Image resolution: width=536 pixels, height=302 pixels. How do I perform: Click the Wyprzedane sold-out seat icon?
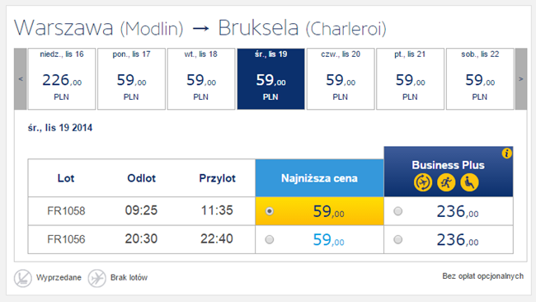pos(23,278)
